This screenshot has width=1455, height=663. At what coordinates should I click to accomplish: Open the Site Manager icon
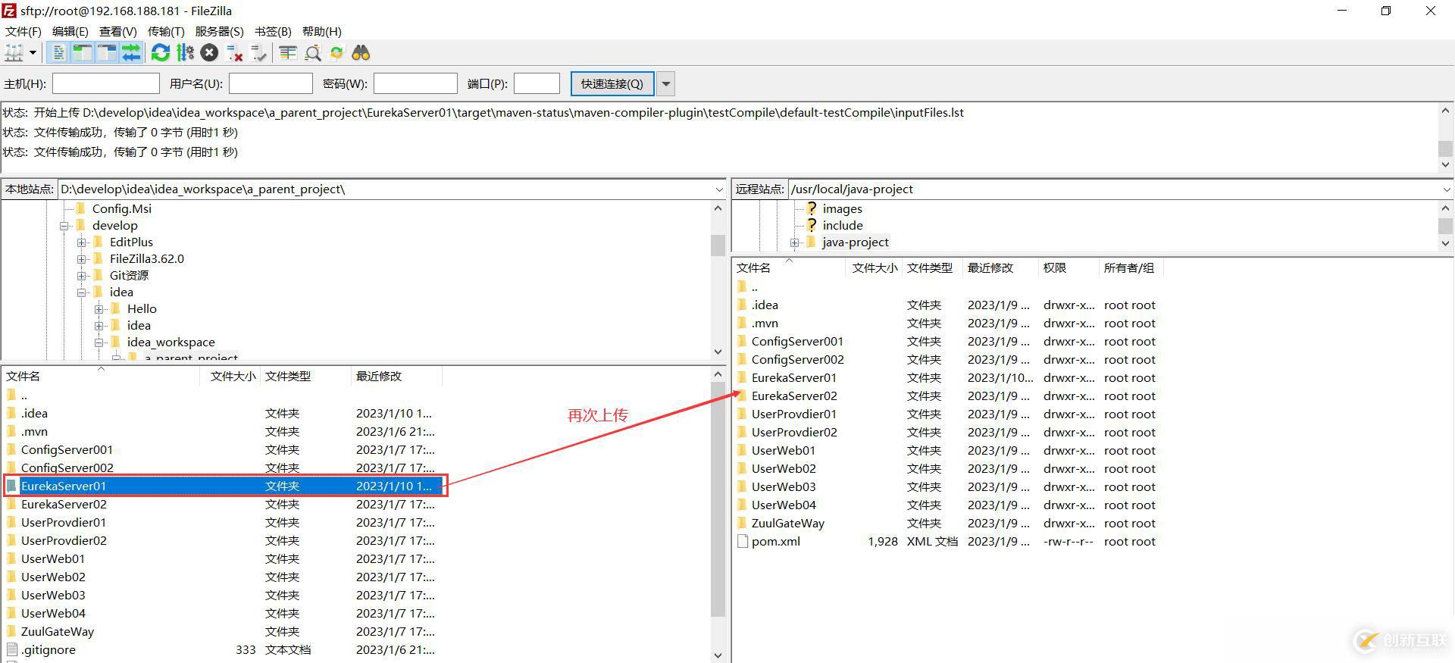point(14,53)
